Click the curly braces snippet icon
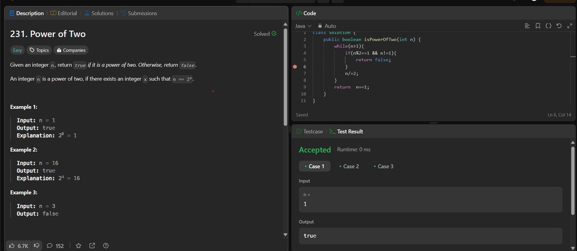Screen dimensions: 577x251 (x=548, y=25)
